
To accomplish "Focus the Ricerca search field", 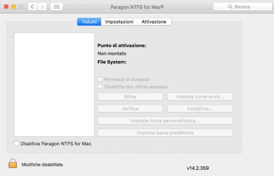I will (243, 7).
